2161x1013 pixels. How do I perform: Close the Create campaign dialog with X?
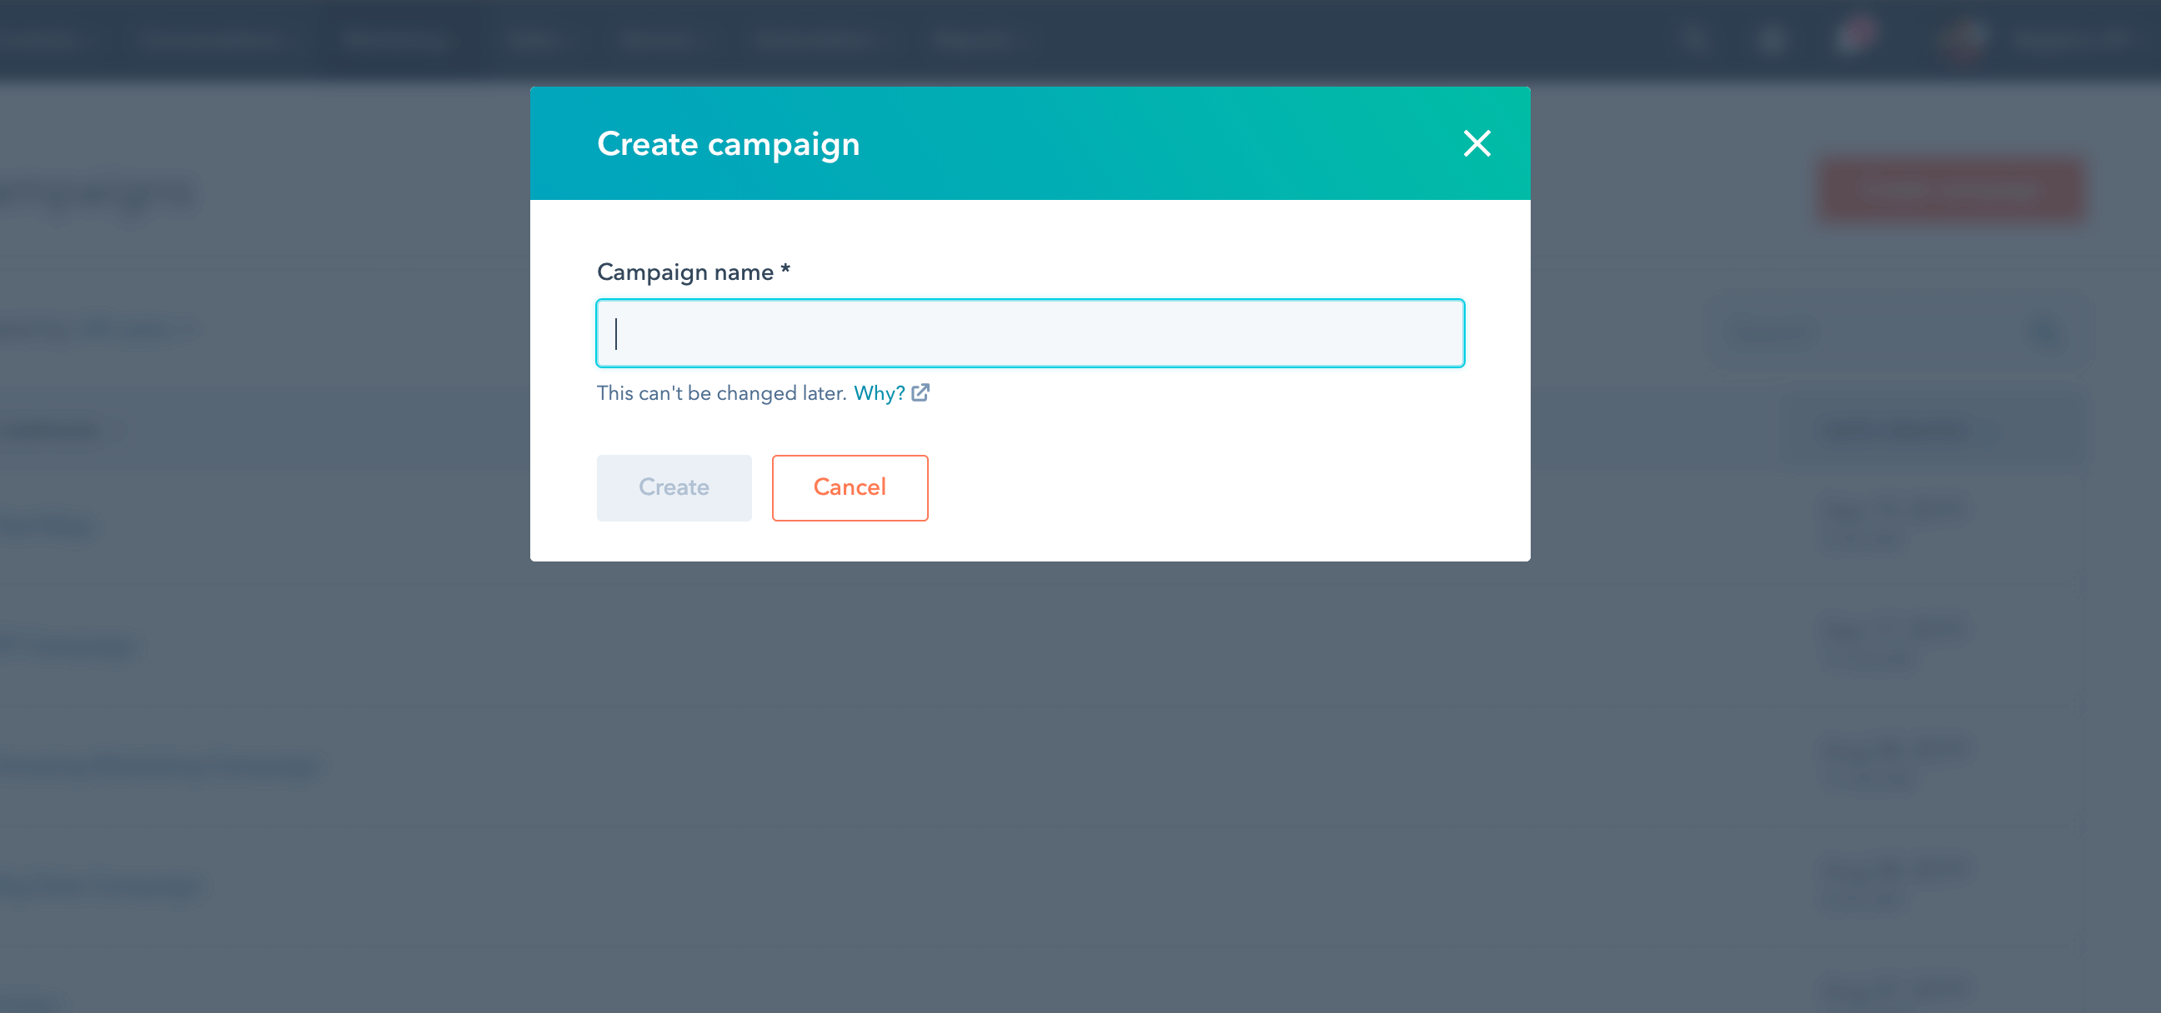click(x=1477, y=143)
